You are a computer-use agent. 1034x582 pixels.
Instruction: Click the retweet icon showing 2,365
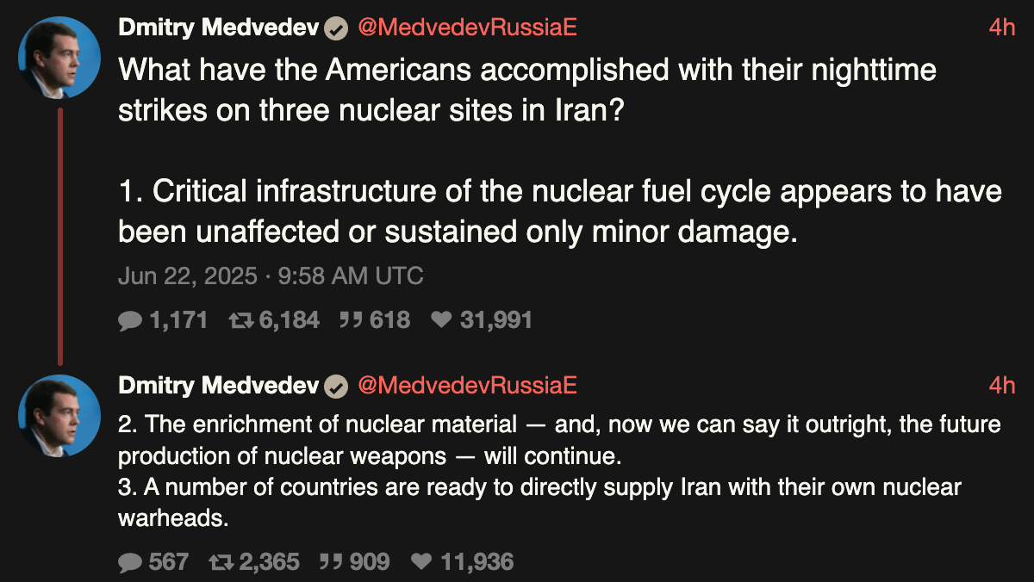221,563
